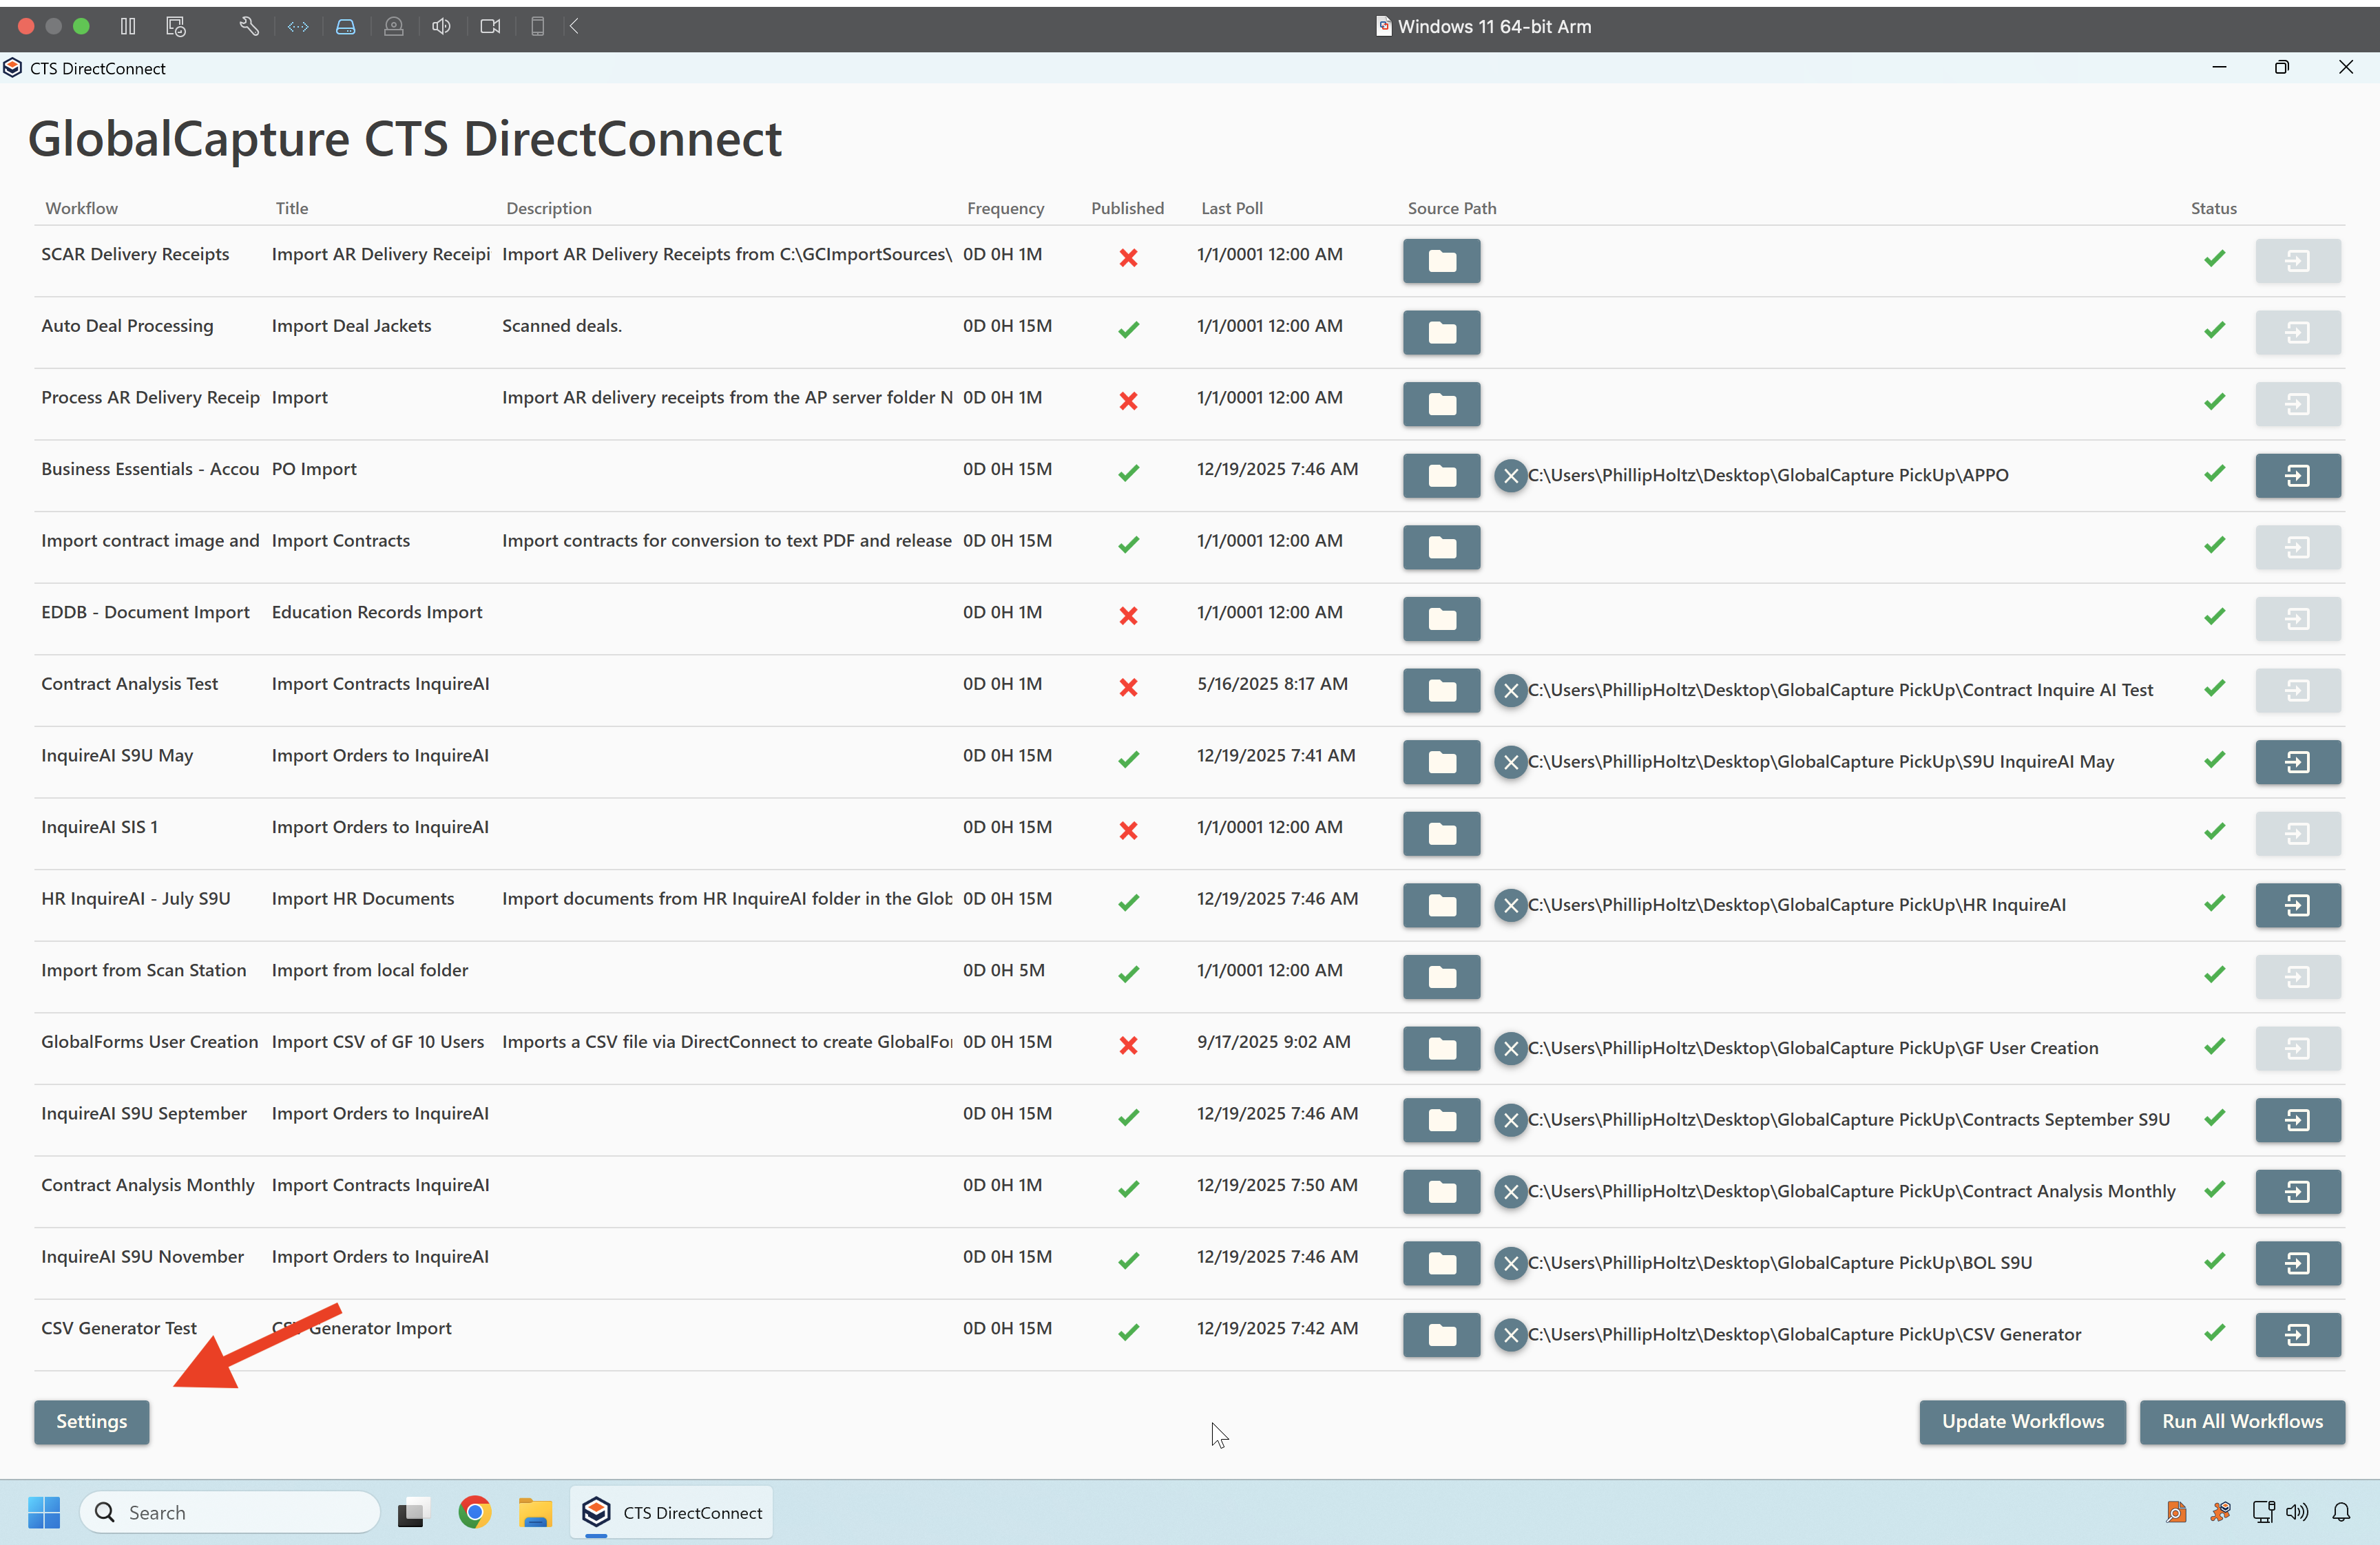Screen dimensions: 2380x1545
Task: Click the Windows taskbar Search box
Action: (x=230, y=1512)
